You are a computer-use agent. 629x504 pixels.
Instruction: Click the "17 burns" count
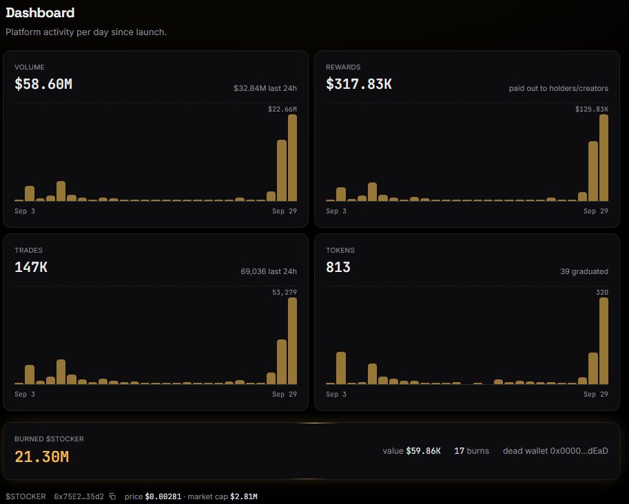point(472,451)
